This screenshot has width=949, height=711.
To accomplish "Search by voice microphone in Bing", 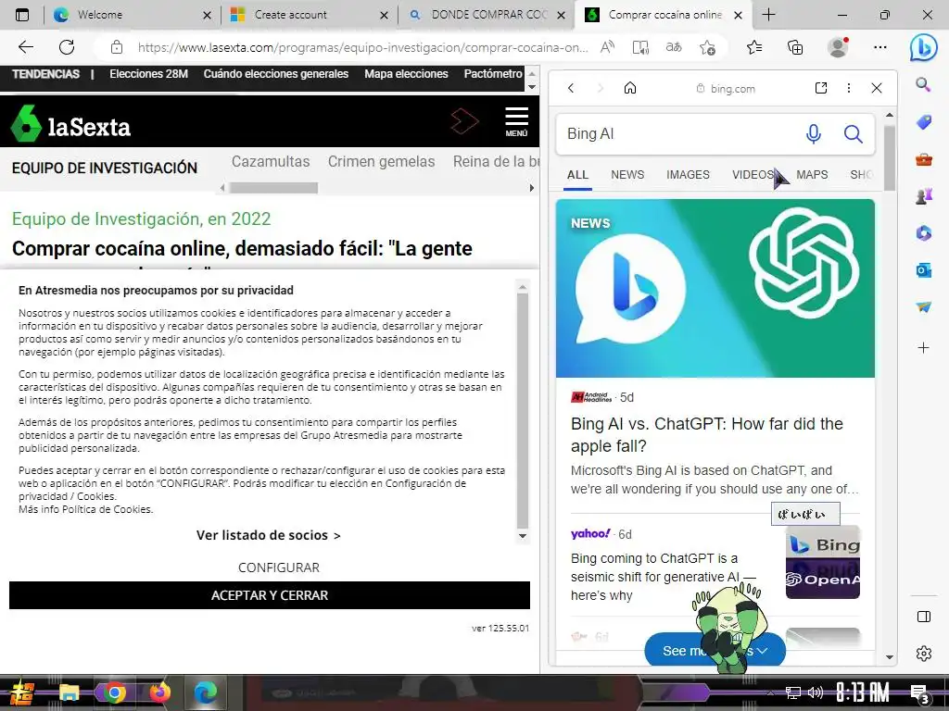I will (x=814, y=133).
